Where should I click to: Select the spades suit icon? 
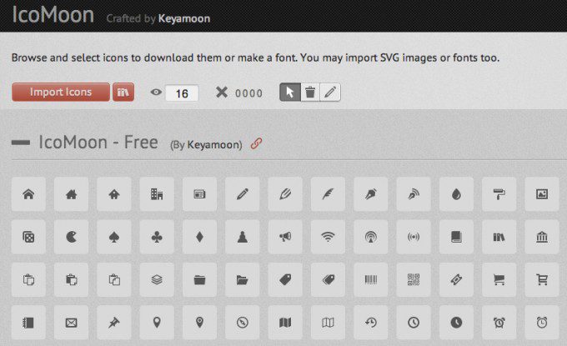114,237
